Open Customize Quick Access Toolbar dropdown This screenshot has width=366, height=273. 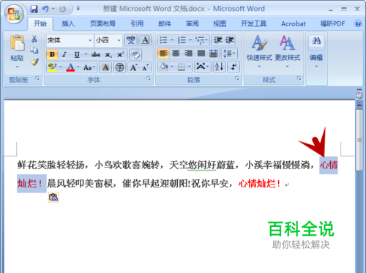point(78,9)
